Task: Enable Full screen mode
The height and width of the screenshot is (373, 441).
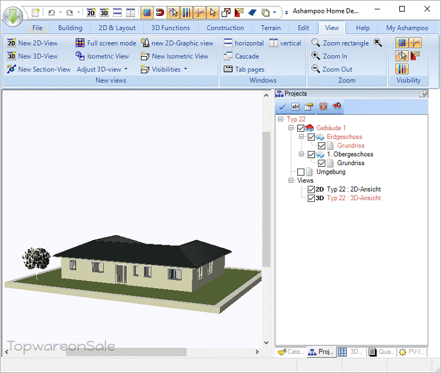Action: pos(106,43)
